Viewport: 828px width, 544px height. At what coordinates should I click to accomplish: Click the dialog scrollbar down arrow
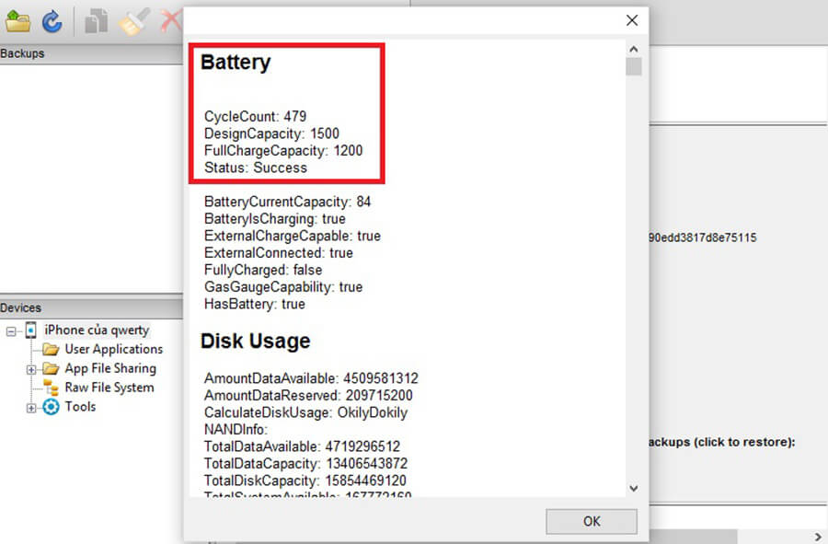(633, 488)
